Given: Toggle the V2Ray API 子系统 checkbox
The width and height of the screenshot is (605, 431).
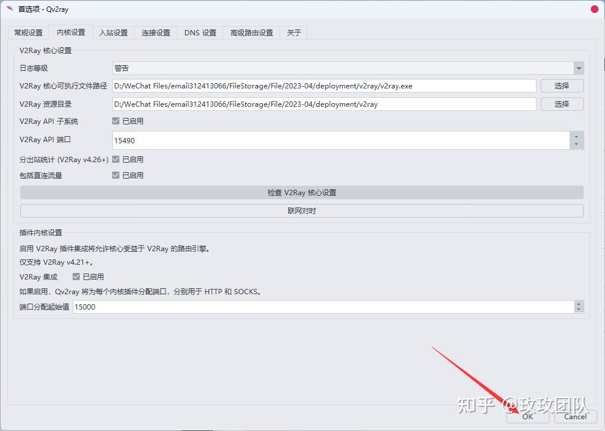Looking at the screenshot, I should point(116,121).
